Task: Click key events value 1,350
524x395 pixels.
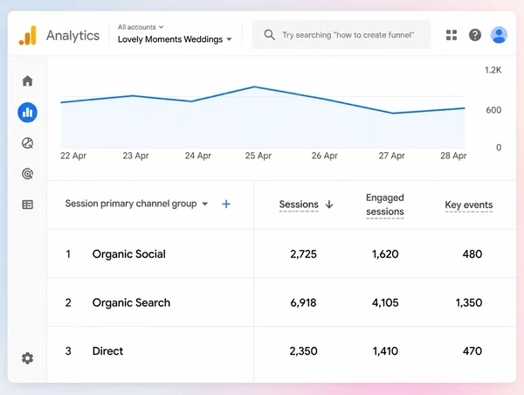Action: coord(469,302)
